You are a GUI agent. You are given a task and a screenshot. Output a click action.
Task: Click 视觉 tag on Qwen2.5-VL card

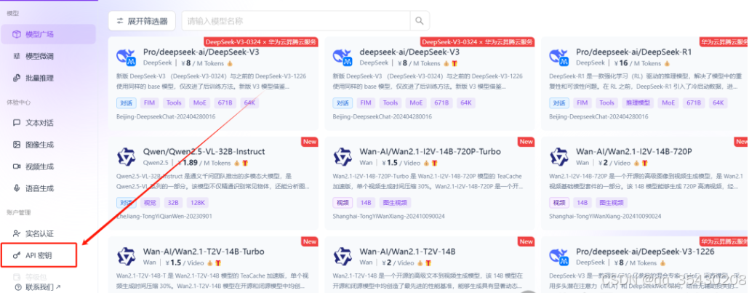coord(150,203)
